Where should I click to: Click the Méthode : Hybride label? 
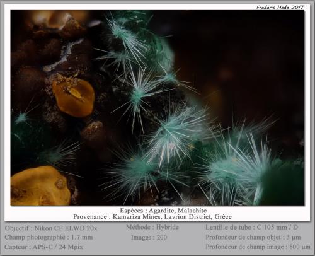(x=152, y=227)
